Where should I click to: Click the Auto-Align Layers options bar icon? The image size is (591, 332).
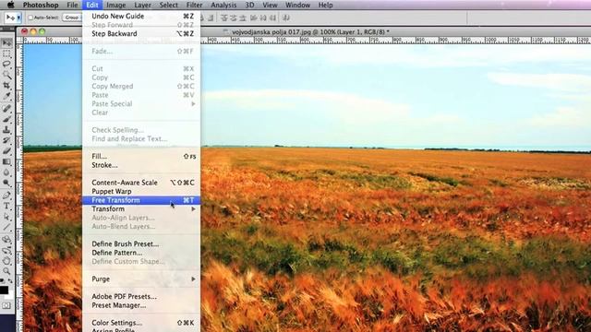(x=286, y=18)
